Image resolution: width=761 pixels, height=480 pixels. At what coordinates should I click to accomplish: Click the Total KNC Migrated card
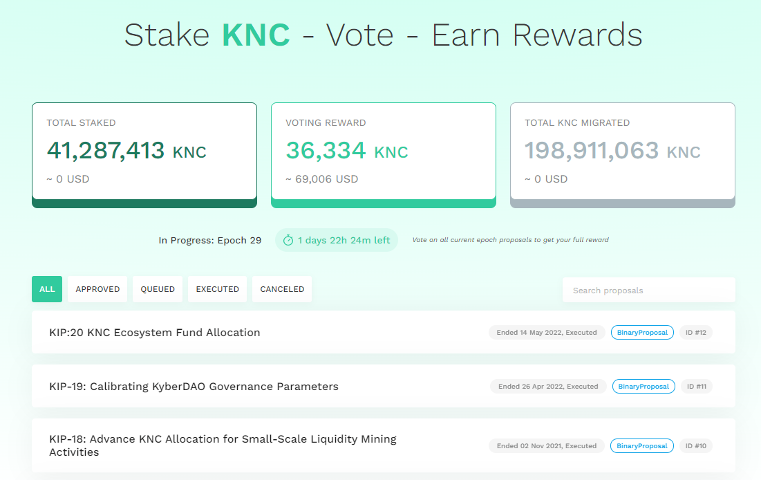623,155
